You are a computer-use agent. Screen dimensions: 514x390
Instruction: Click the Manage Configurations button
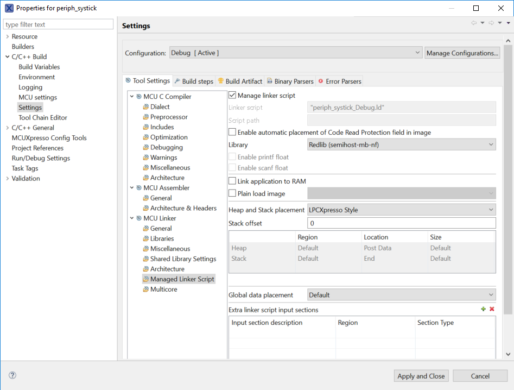point(462,53)
